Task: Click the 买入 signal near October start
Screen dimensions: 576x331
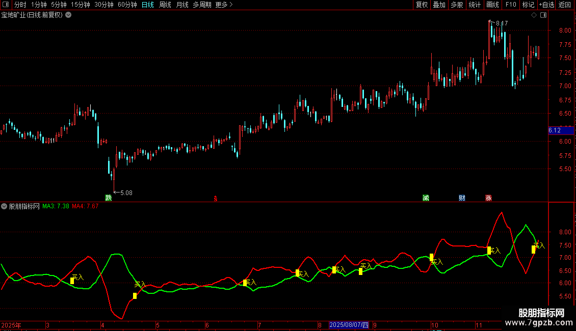Action: [x=437, y=262]
